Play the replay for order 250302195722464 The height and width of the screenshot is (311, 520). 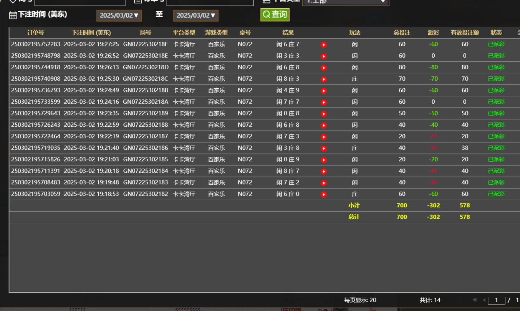[324, 136]
